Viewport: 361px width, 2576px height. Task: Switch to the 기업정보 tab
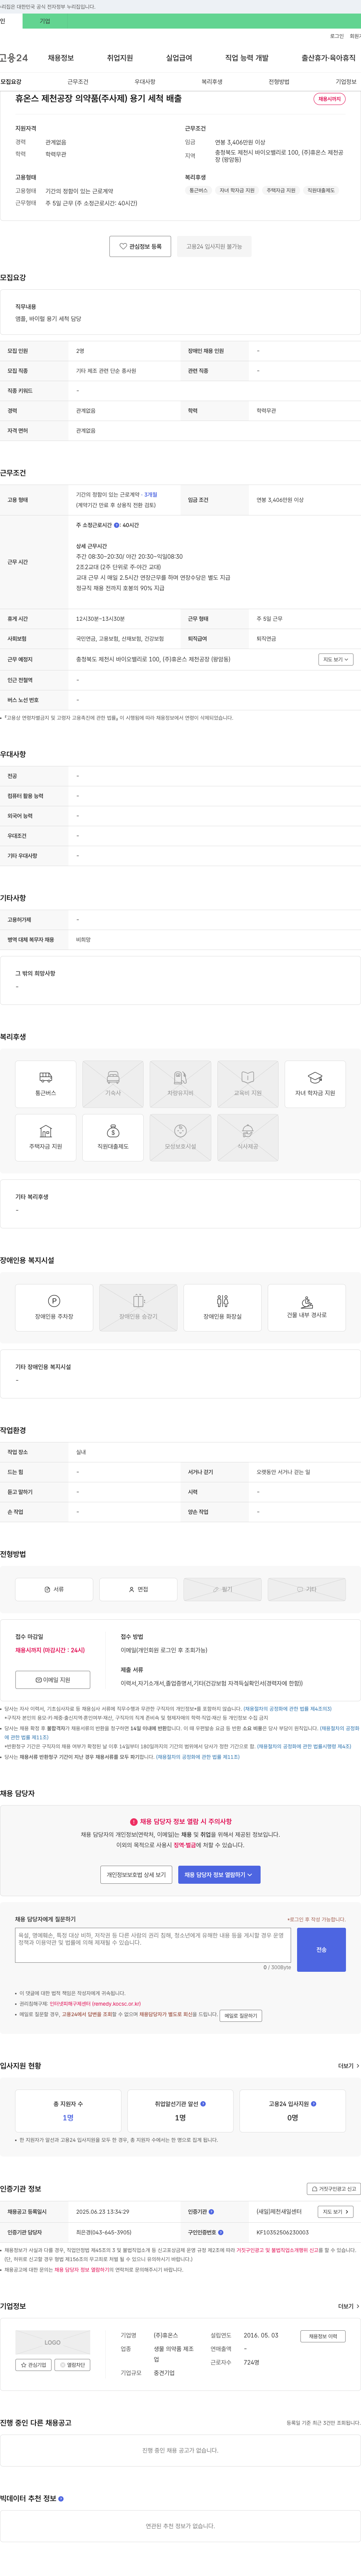tap(346, 82)
